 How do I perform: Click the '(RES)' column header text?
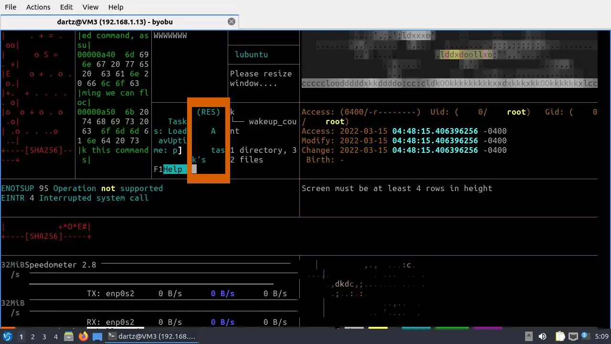tap(209, 112)
